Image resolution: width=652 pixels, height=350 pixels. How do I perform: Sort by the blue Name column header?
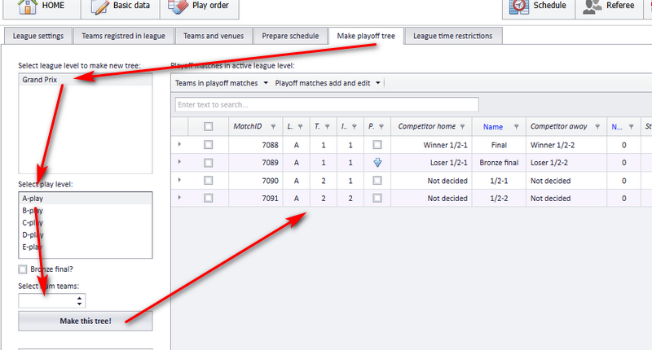(x=493, y=127)
